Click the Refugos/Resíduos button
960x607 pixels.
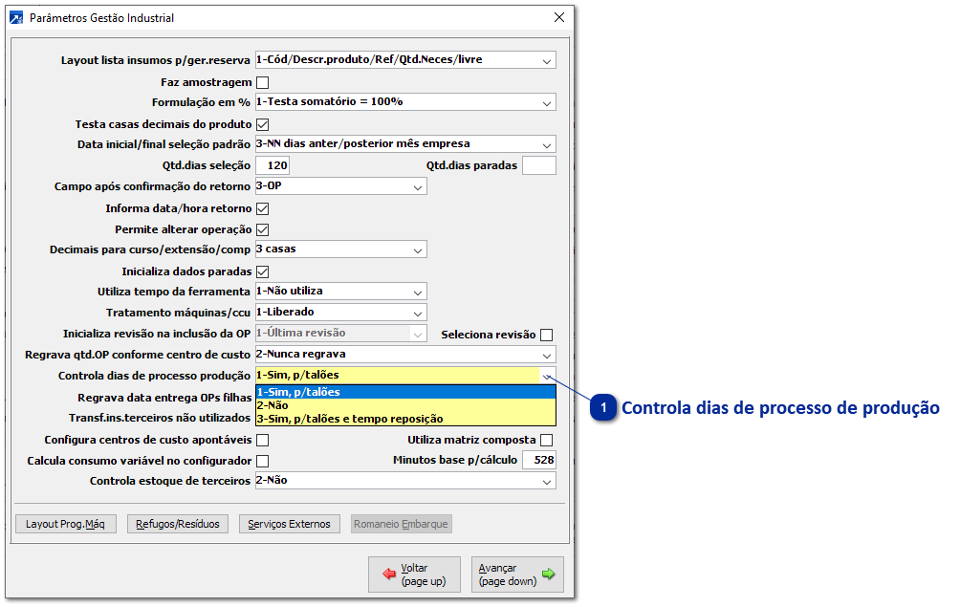pyautogui.click(x=177, y=523)
